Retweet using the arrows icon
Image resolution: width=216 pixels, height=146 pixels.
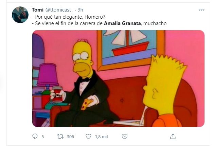click(x=60, y=136)
